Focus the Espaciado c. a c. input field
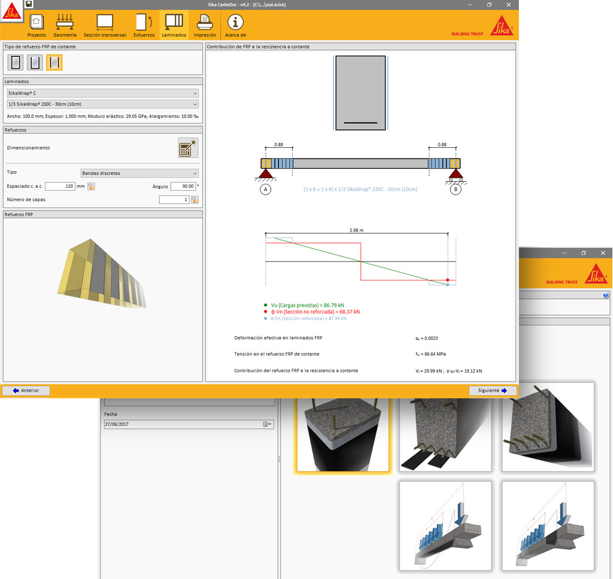Screen dimensions: 613x579 [60, 187]
